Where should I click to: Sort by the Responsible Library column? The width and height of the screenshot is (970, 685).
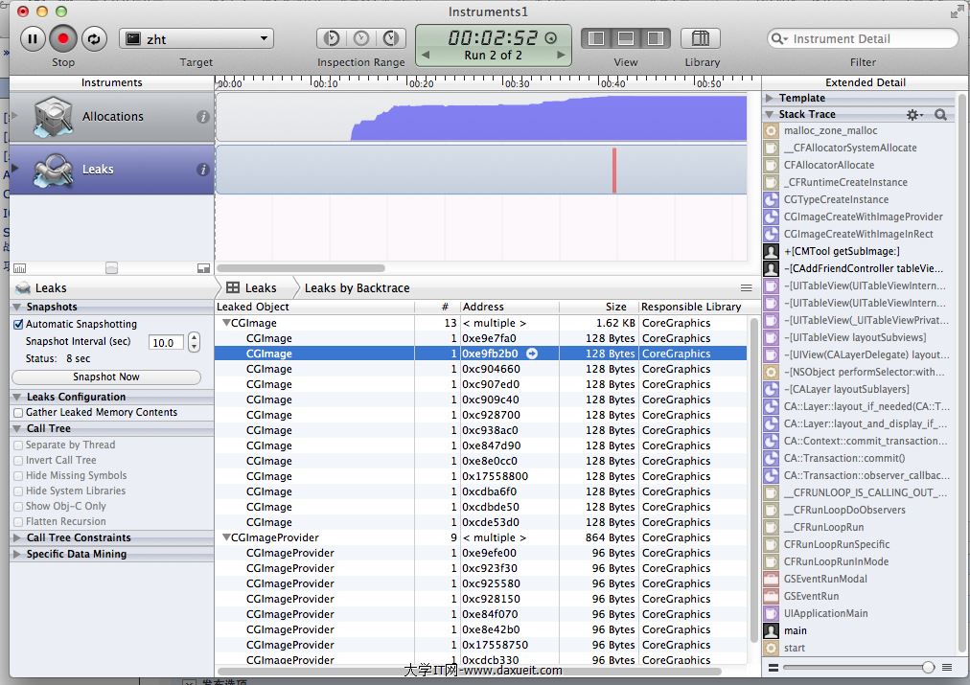click(x=690, y=307)
